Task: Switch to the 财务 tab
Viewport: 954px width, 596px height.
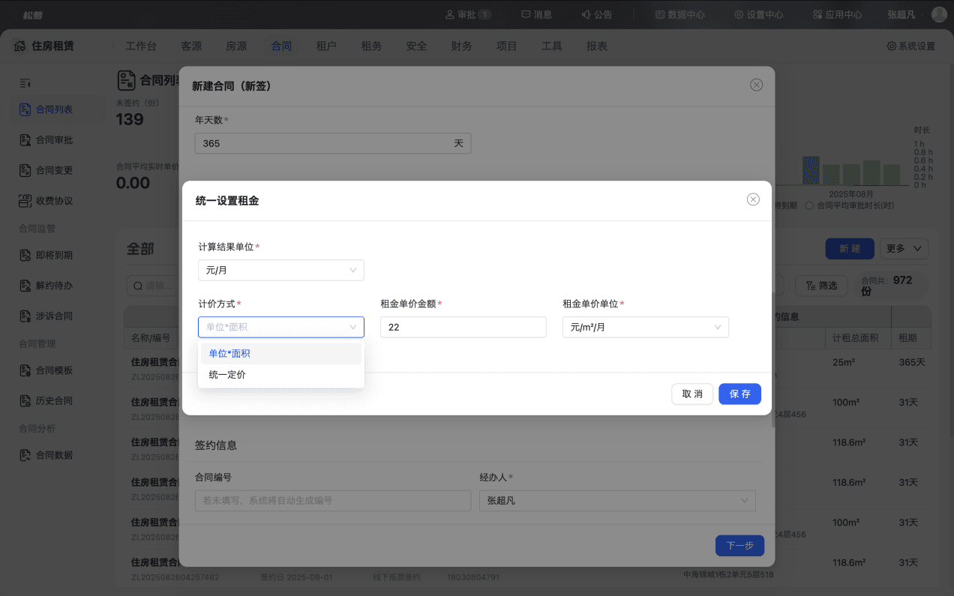Action: pos(461,46)
